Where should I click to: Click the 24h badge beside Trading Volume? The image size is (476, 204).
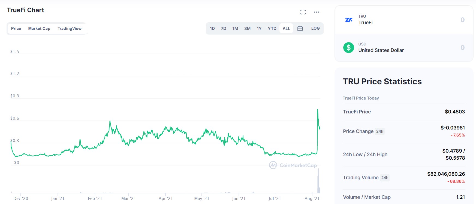[385, 178]
